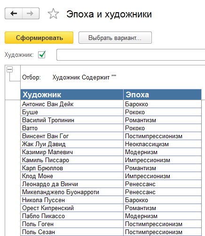Focus the Художник filter input field
205x236 pixels.
click(x=131, y=55)
